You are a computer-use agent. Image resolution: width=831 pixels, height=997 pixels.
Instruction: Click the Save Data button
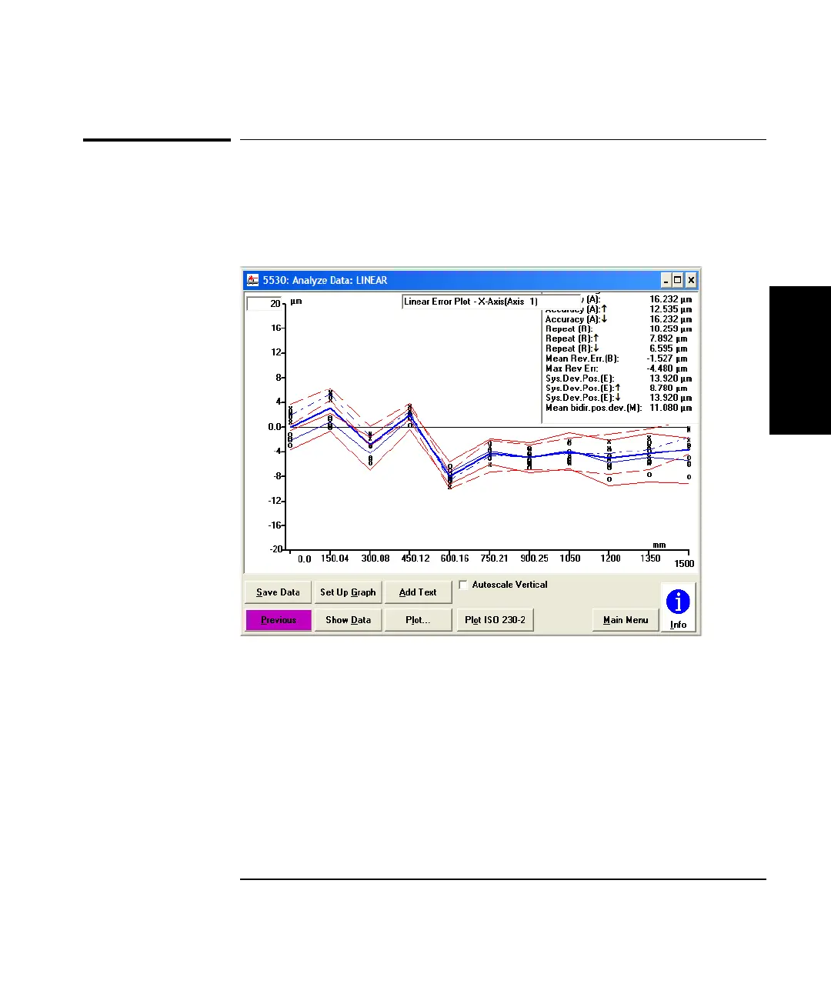pyautogui.click(x=278, y=592)
